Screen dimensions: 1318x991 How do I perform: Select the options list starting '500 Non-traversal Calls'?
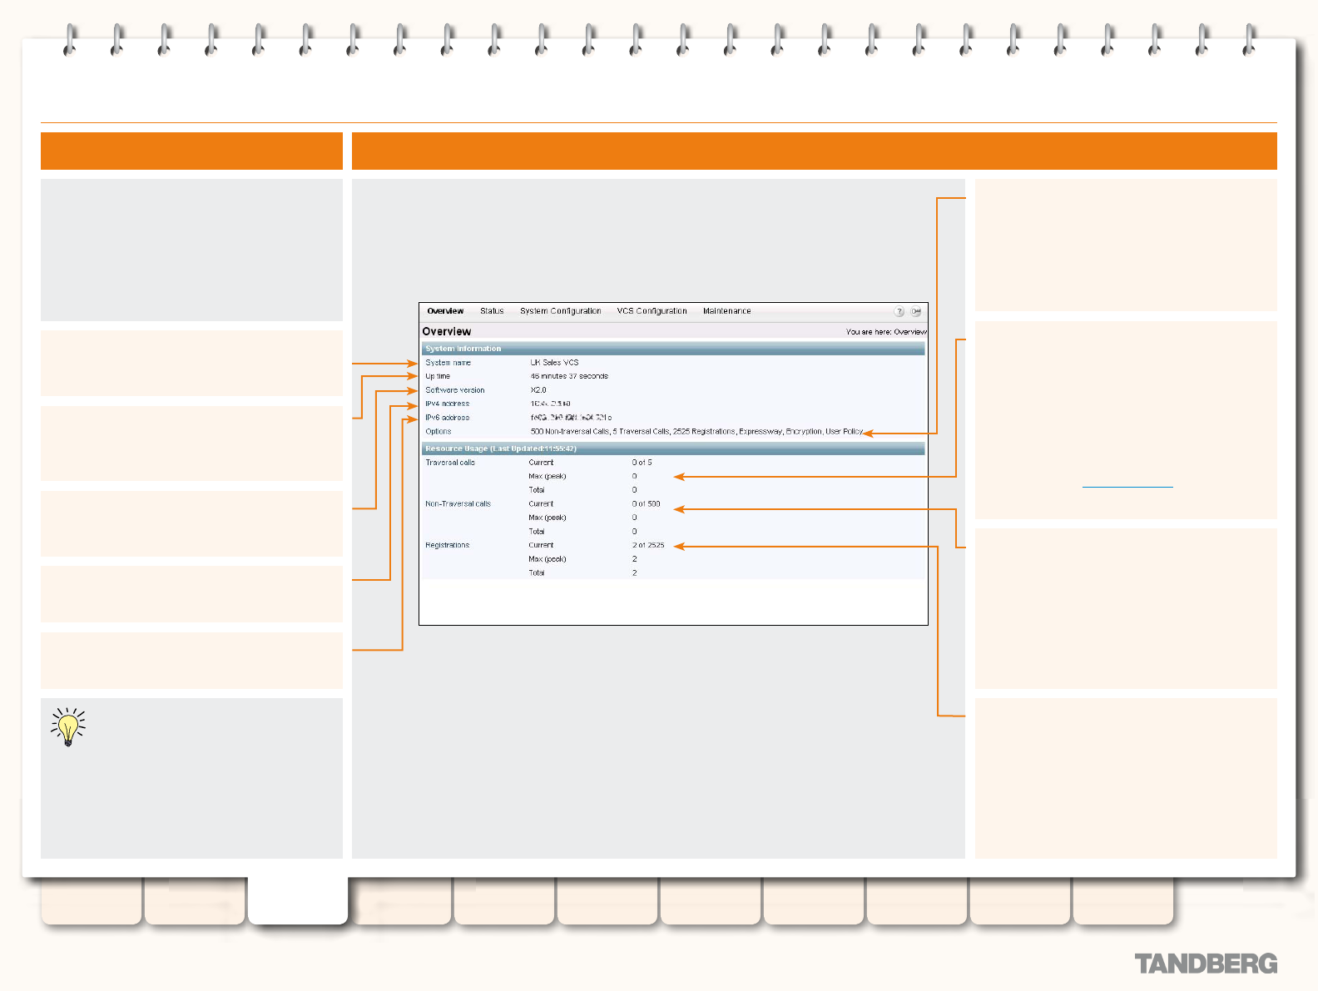[x=697, y=432]
